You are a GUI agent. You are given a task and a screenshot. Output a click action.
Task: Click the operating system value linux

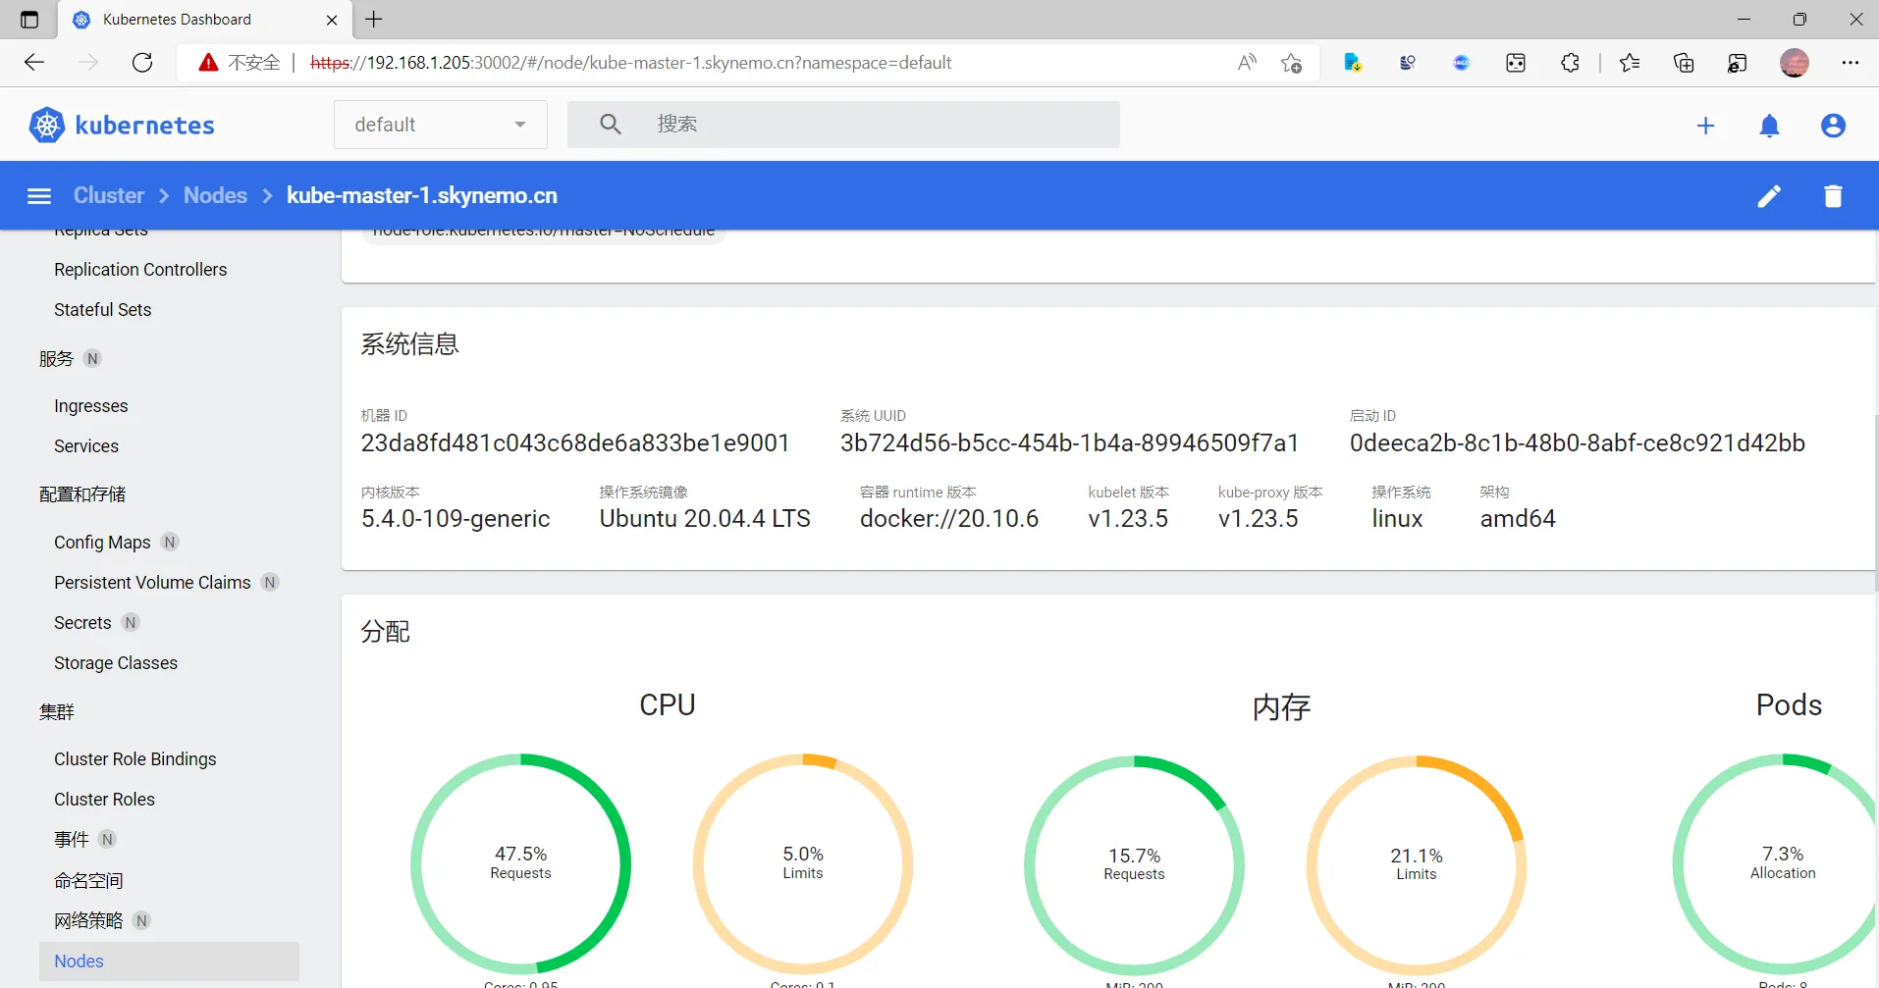1397,519
